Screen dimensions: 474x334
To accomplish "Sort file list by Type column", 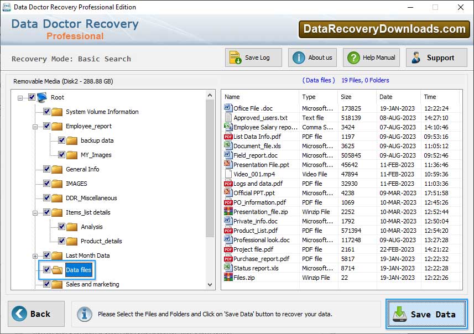I will tap(318, 97).
